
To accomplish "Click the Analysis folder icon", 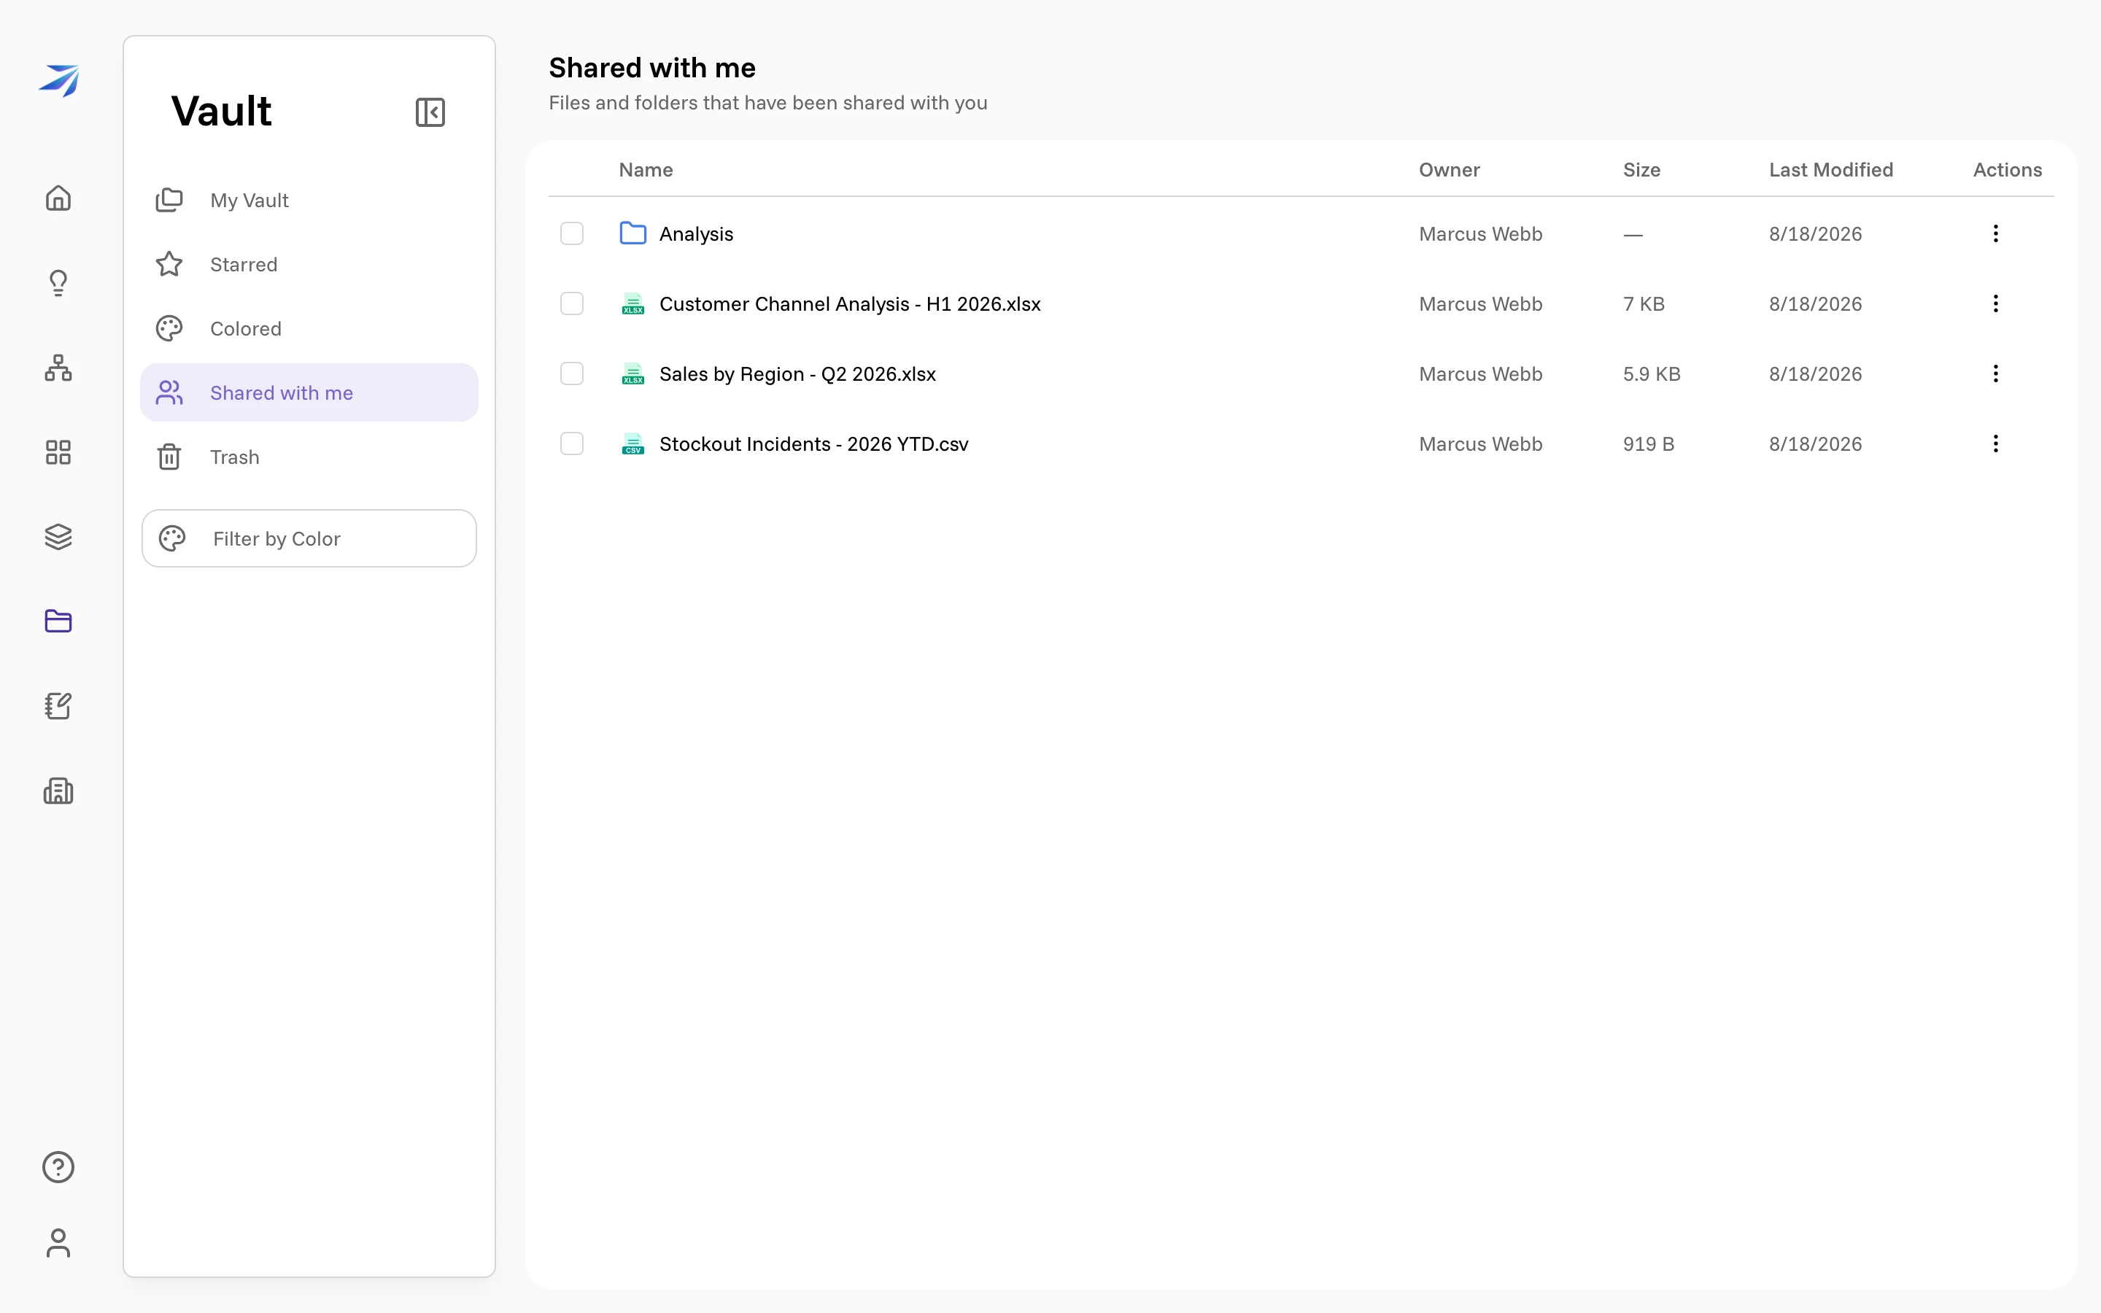I will pyautogui.click(x=633, y=233).
